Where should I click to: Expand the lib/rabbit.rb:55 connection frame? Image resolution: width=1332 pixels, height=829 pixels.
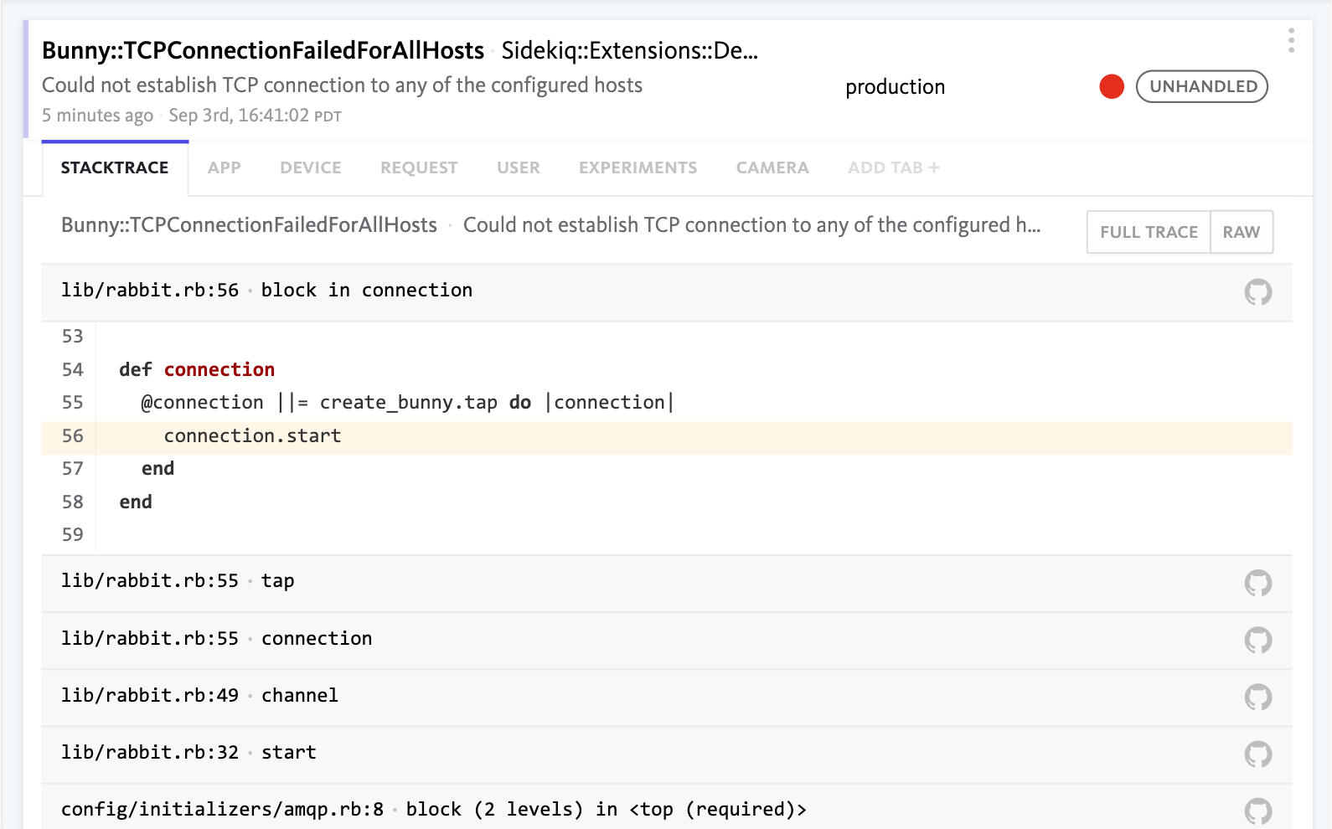point(667,640)
